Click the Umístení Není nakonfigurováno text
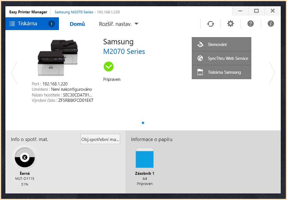This screenshot has height=200, width=287. (x=62, y=89)
